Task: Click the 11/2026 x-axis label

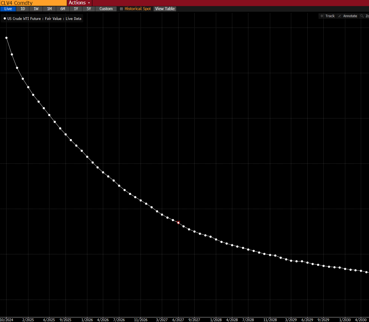Action: [x=141, y=320]
